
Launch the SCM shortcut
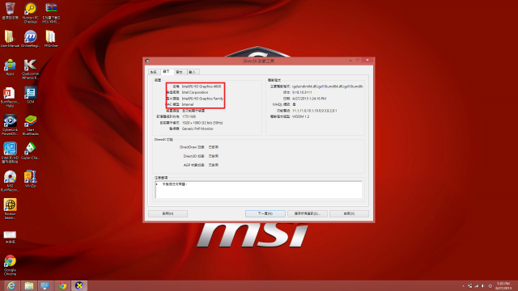tap(31, 95)
